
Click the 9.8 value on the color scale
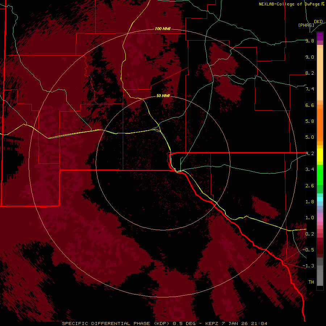(x=310, y=41)
